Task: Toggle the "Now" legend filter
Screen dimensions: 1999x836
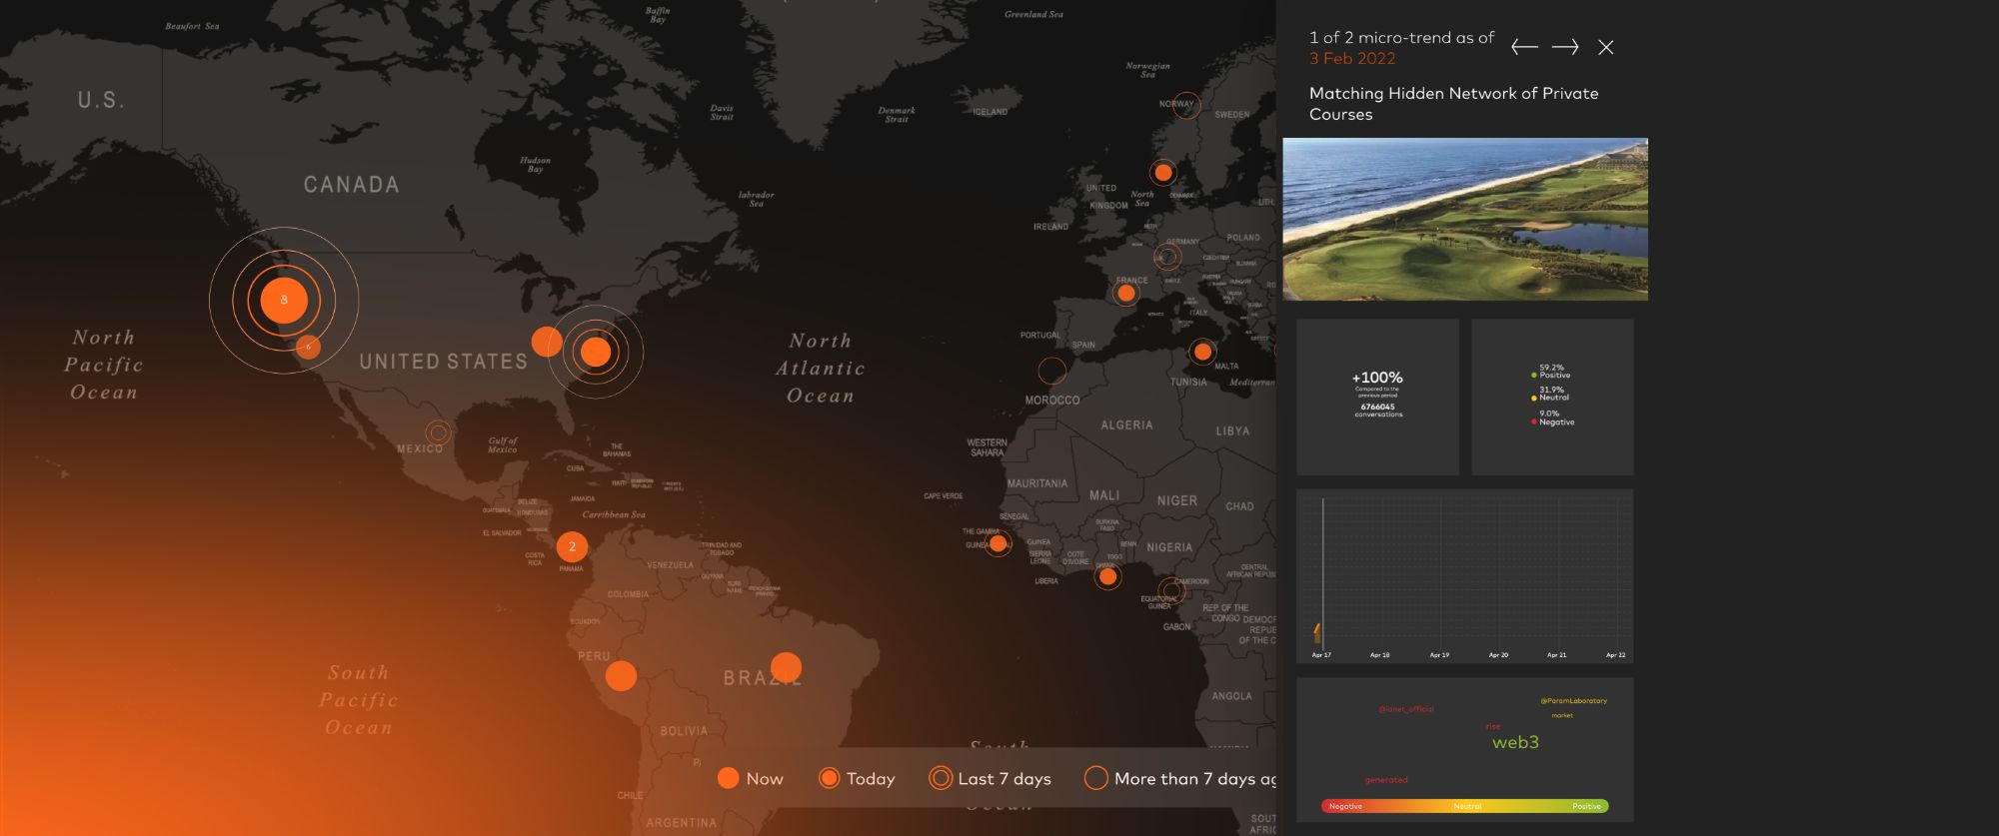Action: 751,778
